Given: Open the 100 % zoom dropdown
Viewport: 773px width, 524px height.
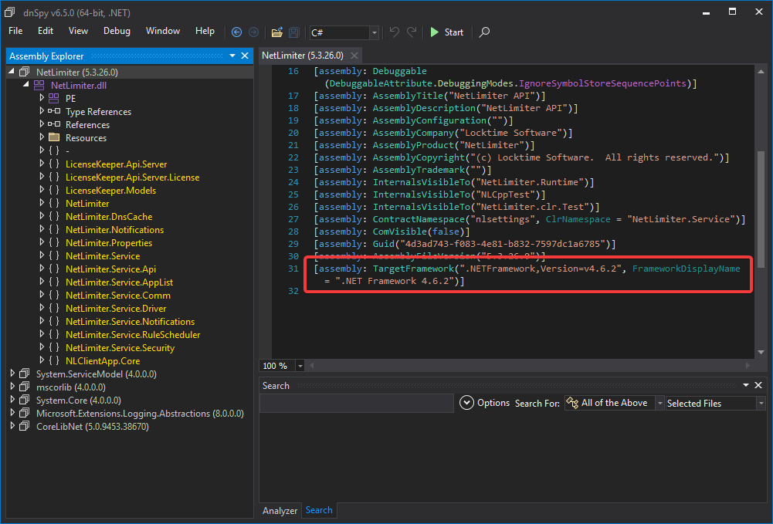Looking at the screenshot, I should 300,366.
